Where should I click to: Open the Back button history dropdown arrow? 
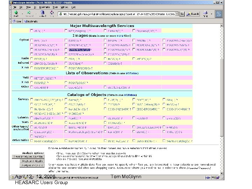22,14
